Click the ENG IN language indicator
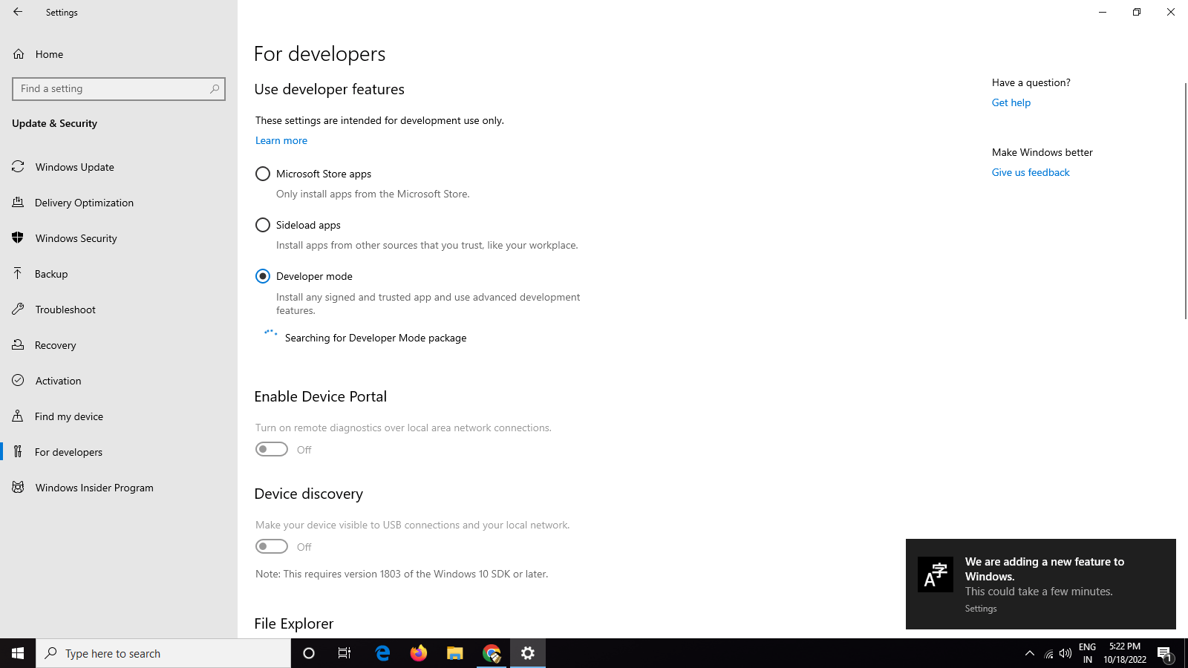This screenshot has width=1188, height=668. pos(1087,653)
